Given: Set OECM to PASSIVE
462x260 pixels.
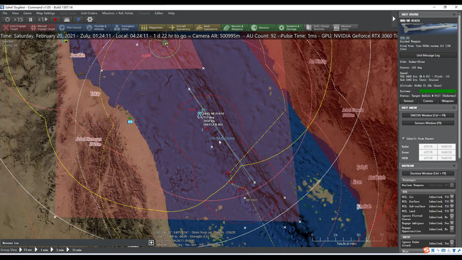Looking at the screenshot, I should [x=446, y=159].
